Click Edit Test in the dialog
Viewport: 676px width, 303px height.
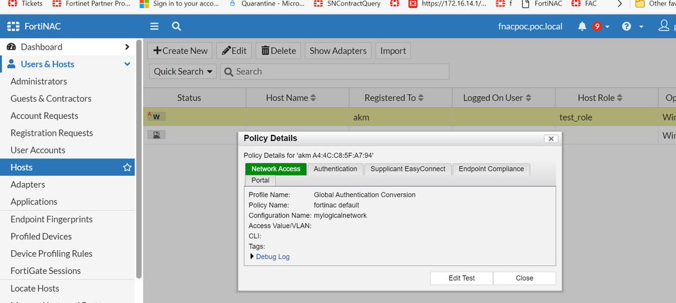coord(462,278)
